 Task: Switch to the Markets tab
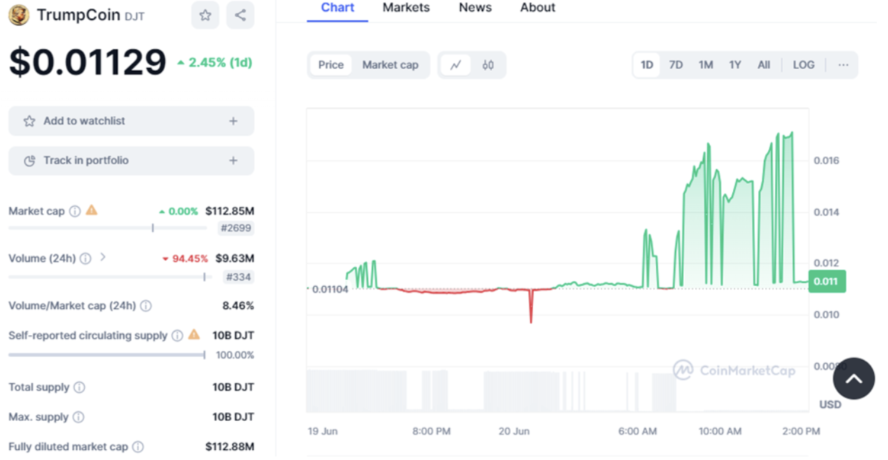(x=406, y=8)
